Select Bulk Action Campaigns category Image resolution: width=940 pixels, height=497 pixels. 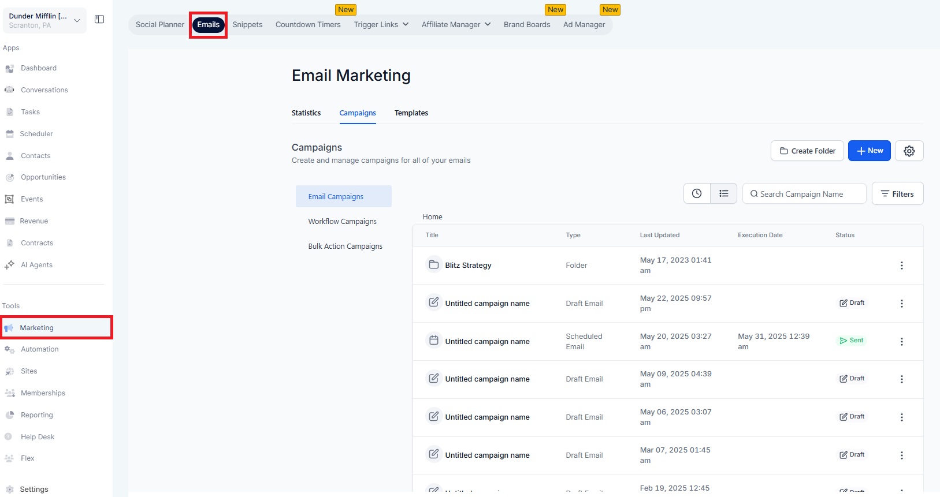point(345,246)
